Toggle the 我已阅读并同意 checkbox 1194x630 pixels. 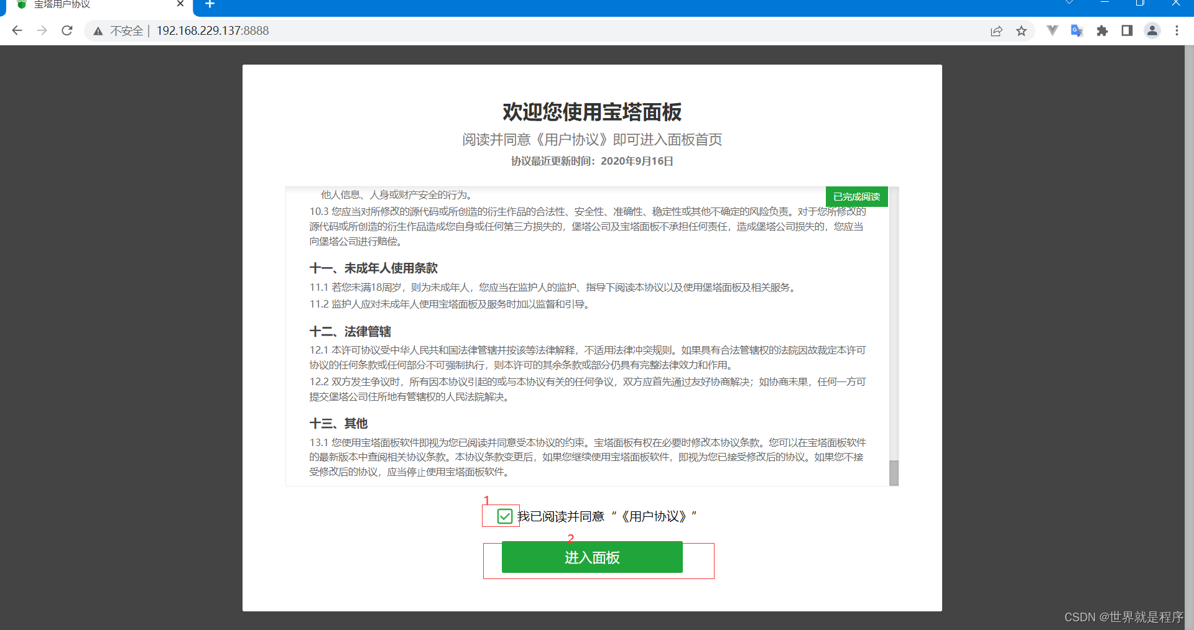coord(505,516)
